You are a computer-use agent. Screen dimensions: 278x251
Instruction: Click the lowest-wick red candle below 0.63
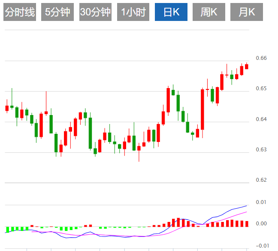tap(139, 148)
